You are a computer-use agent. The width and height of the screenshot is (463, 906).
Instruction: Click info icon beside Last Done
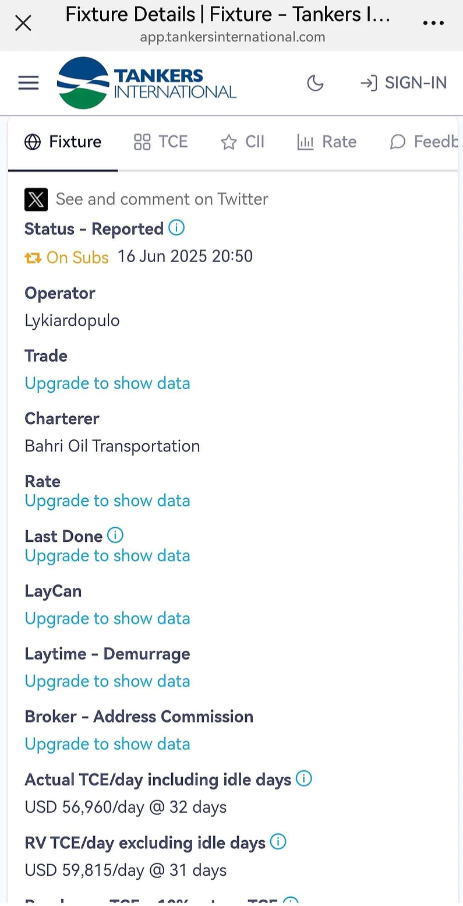pos(115,535)
